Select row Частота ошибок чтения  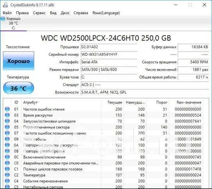click(103, 109)
